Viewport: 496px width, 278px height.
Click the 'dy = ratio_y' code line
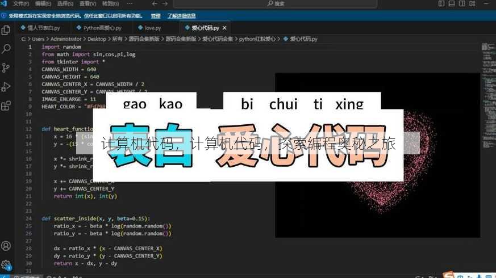108,256
